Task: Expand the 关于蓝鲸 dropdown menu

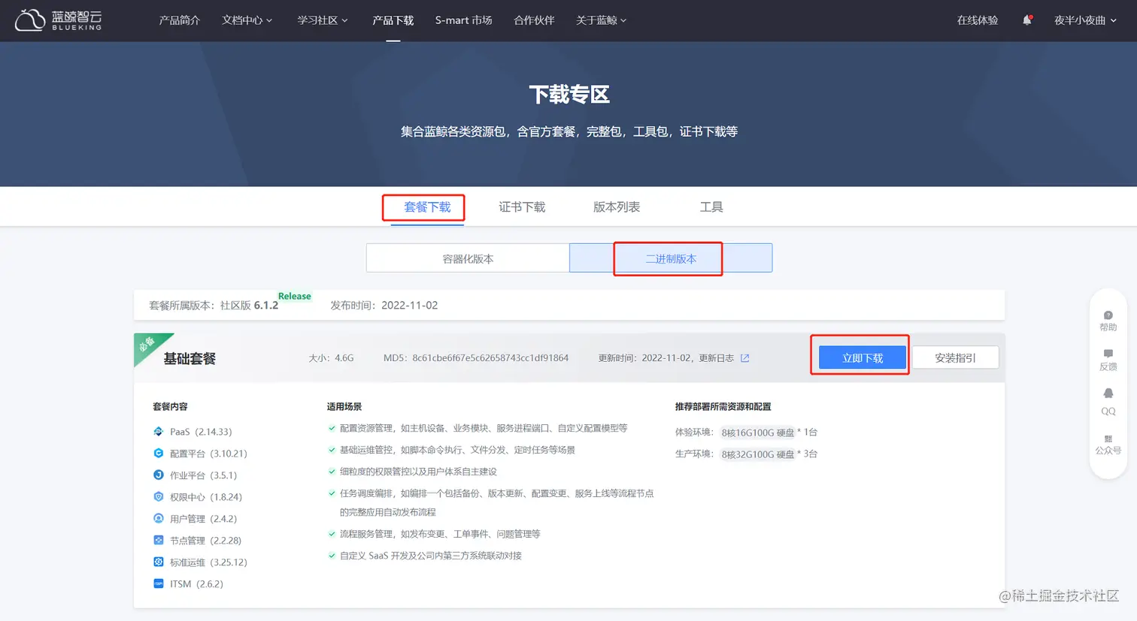Action: pyautogui.click(x=601, y=20)
